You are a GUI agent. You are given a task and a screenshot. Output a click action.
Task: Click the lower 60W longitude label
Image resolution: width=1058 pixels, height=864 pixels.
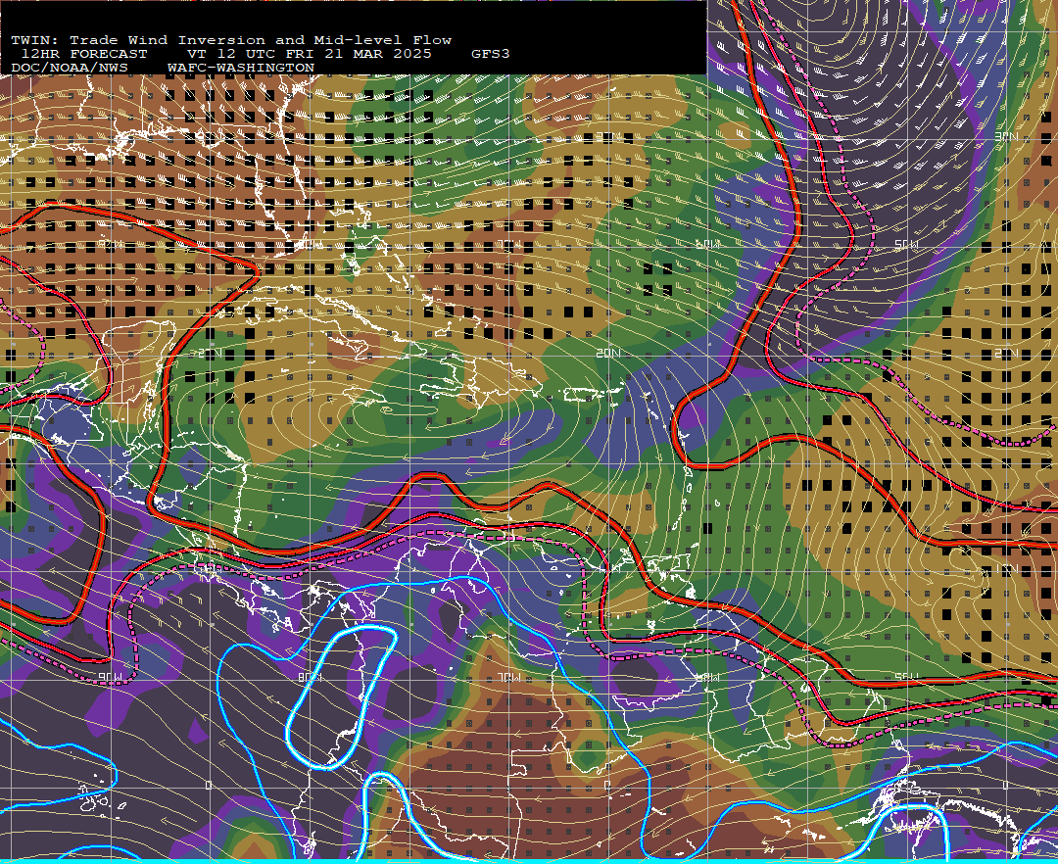[x=707, y=677]
